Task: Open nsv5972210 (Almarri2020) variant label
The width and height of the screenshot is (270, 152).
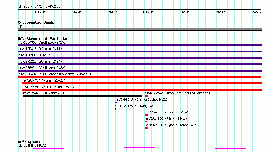Action: (40, 61)
